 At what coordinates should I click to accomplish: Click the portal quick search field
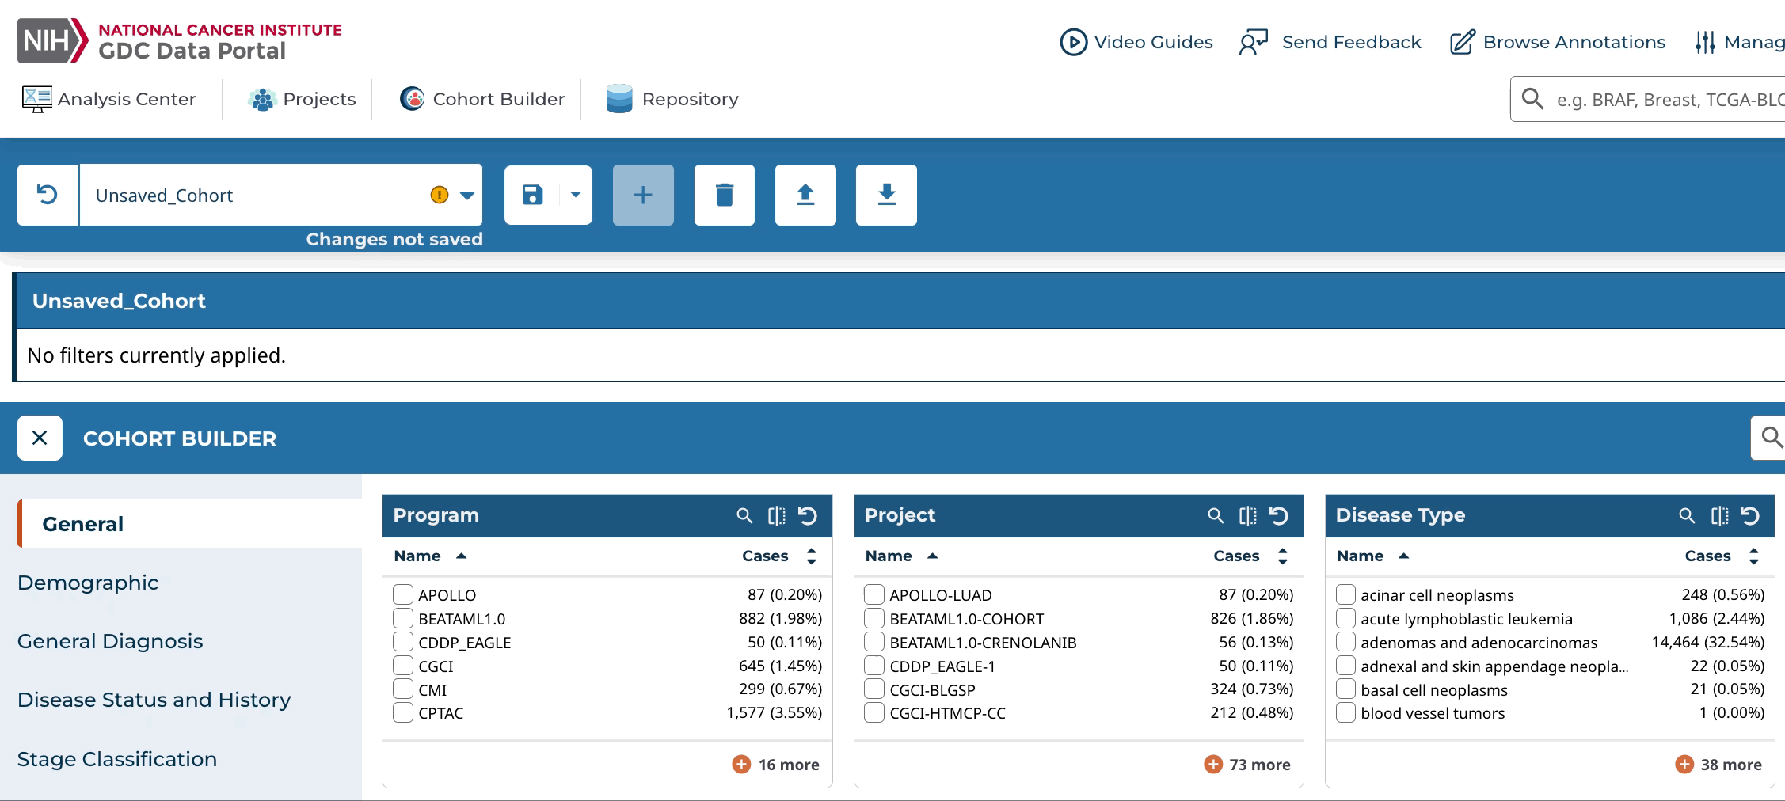(1663, 100)
